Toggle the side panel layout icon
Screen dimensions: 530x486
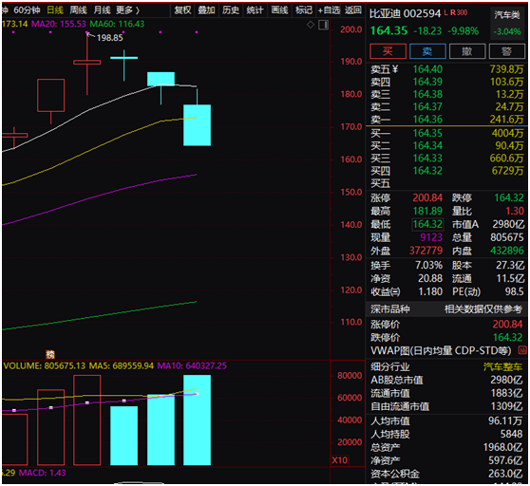coord(323,25)
